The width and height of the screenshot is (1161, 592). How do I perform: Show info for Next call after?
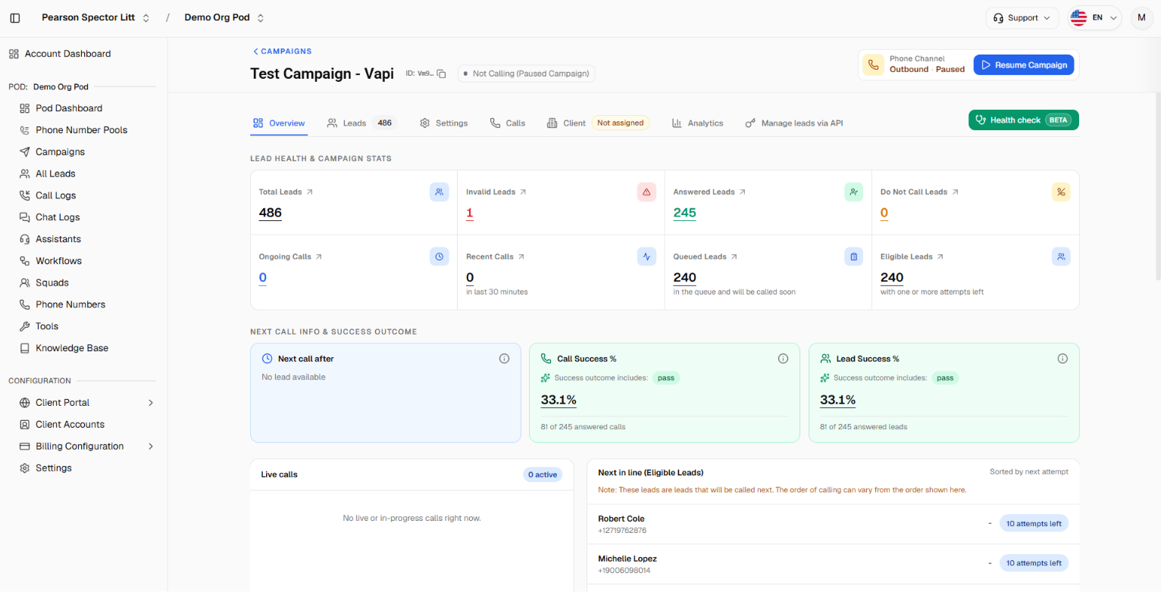point(504,359)
